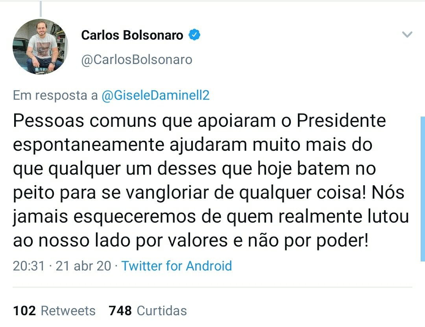The image size is (425, 327).
Task: Click the word 'Presidente' in the tweet
Action: (x=341, y=121)
